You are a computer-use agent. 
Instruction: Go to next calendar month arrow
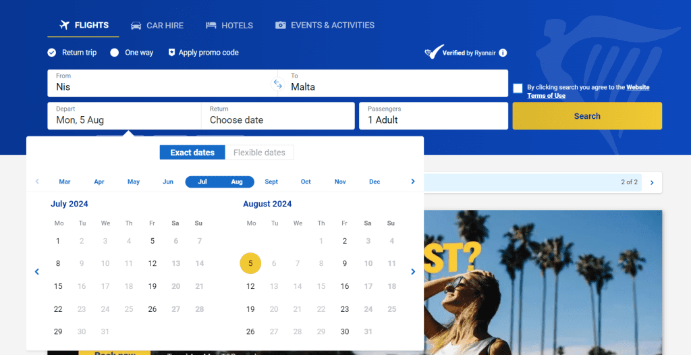click(413, 272)
